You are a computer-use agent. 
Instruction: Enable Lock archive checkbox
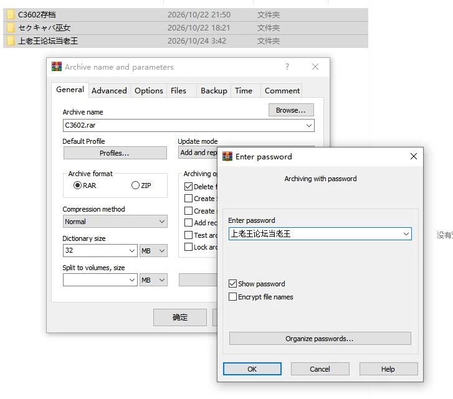click(188, 247)
